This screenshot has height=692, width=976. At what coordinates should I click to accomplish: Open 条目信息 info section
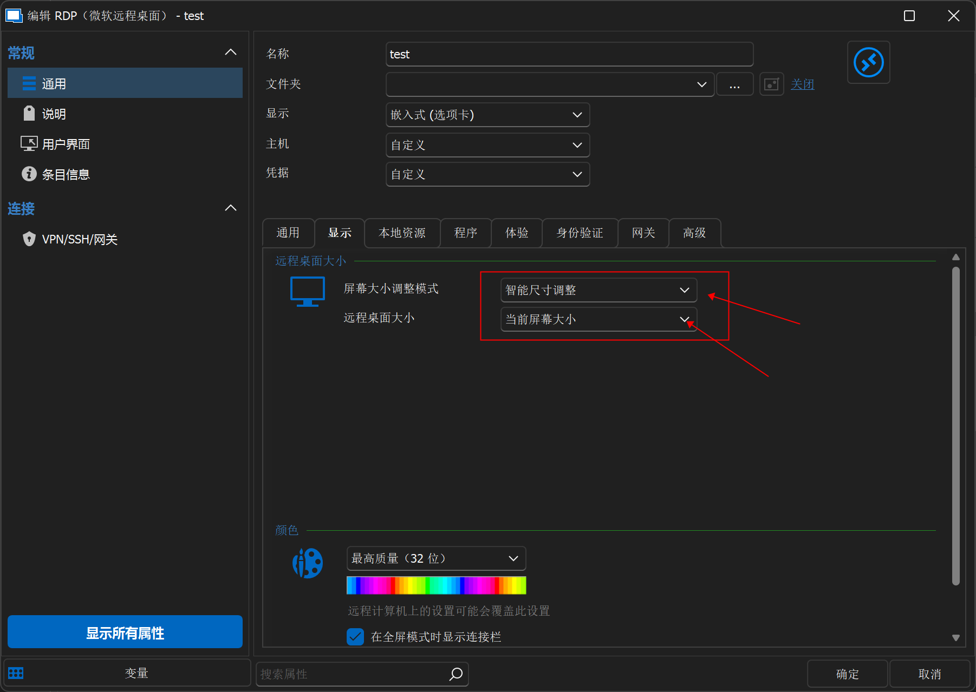(66, 174)
